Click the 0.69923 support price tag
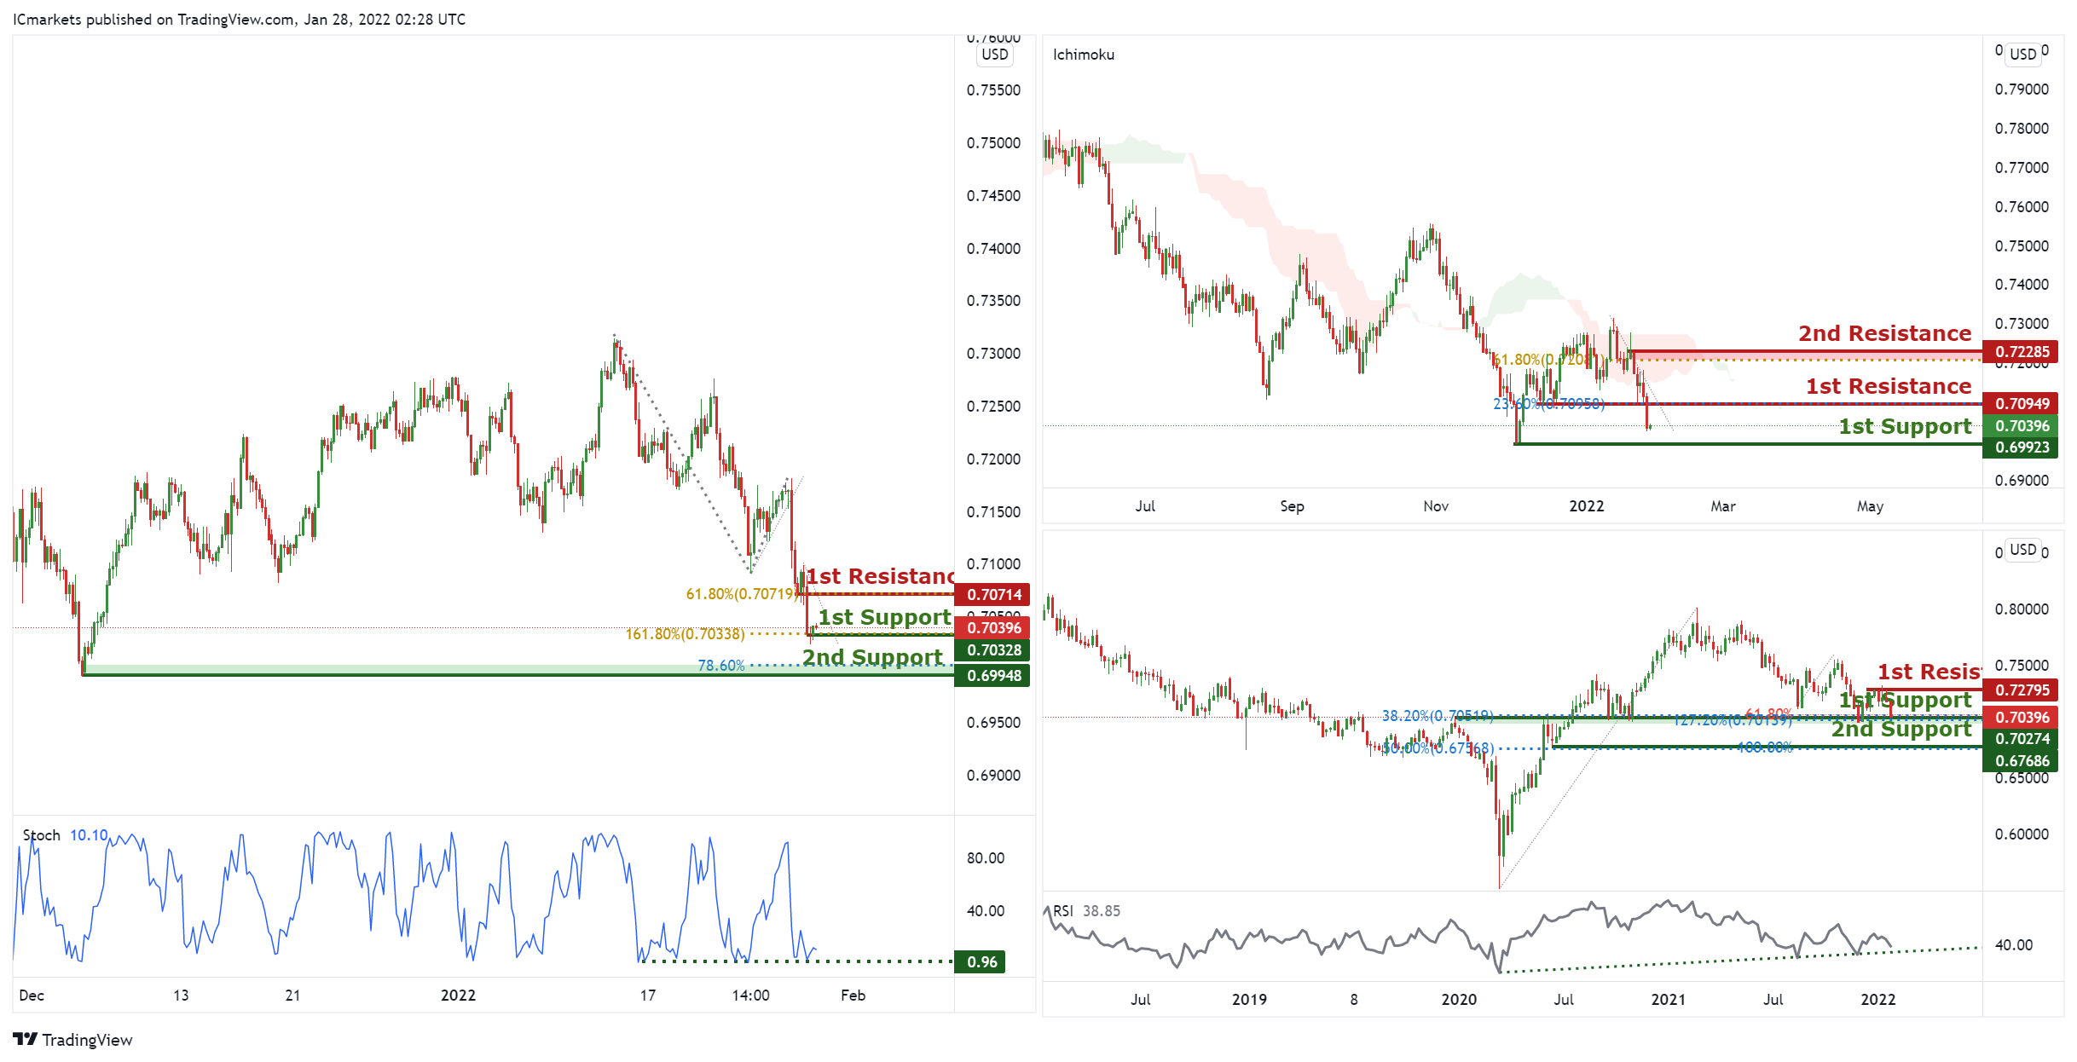 point(2022,447)
